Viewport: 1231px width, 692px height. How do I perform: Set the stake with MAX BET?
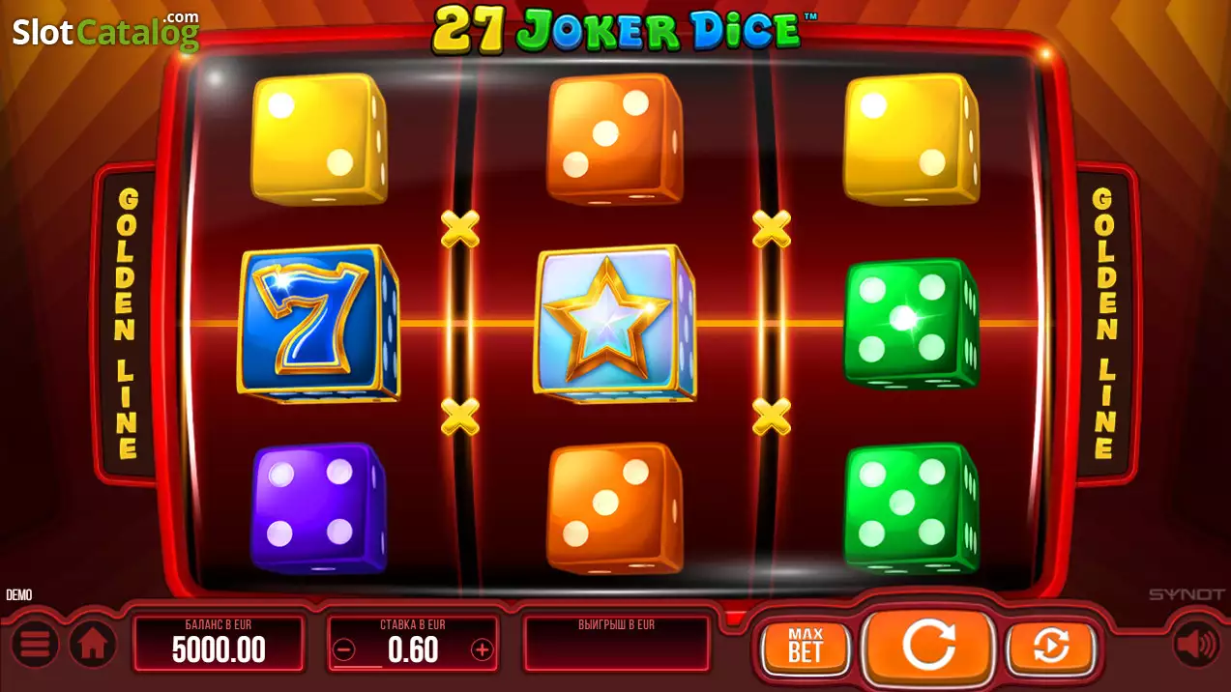click(805, 647)
